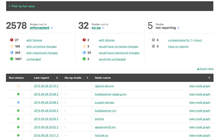View node graph for jenkins
The width and height of the screenshot is (215, 139).
200,119
